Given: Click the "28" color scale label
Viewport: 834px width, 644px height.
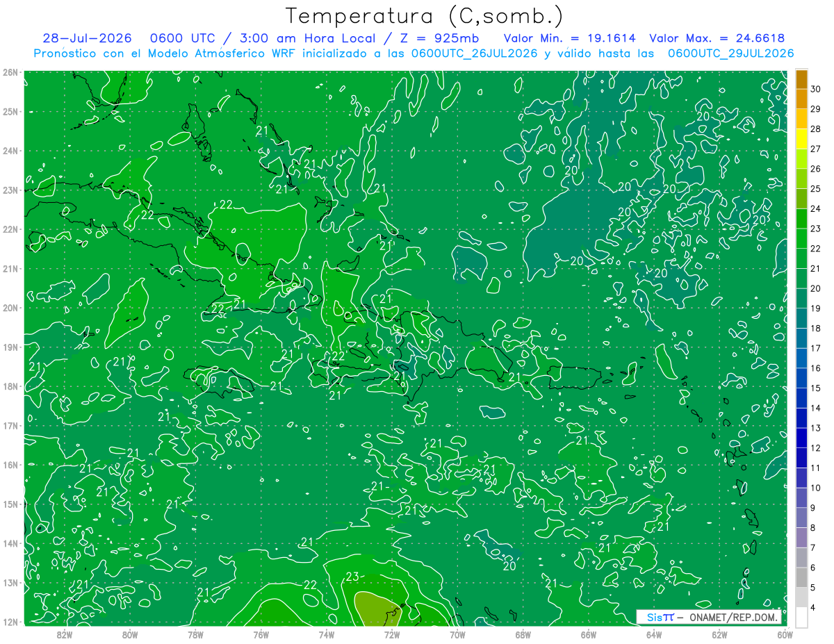Looking at the screenshot, I should coord(816,129).
